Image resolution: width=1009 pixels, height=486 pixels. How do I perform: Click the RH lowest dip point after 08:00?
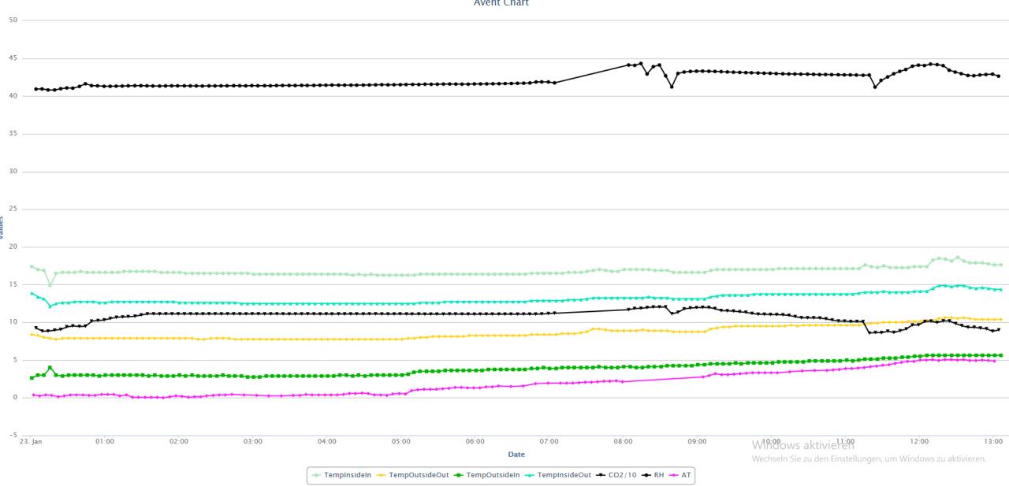pyautogui.click(x=672, y=87)
